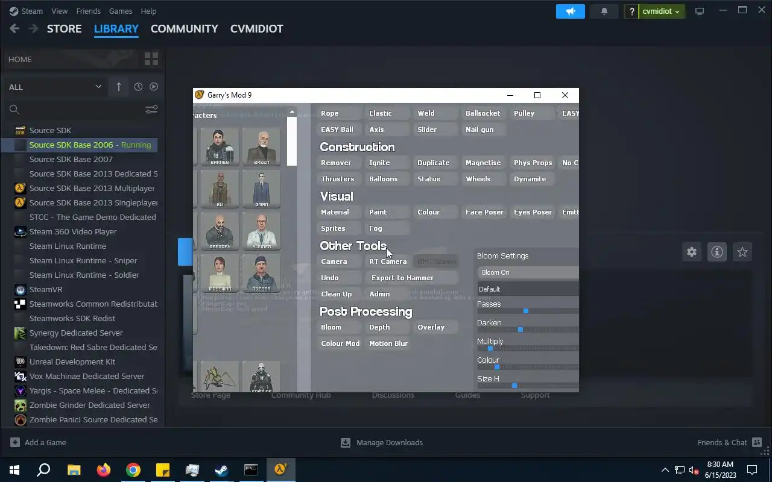Select the Dynamite tool button
This screenshot has height=482, width=772.
tap(532, 179)
